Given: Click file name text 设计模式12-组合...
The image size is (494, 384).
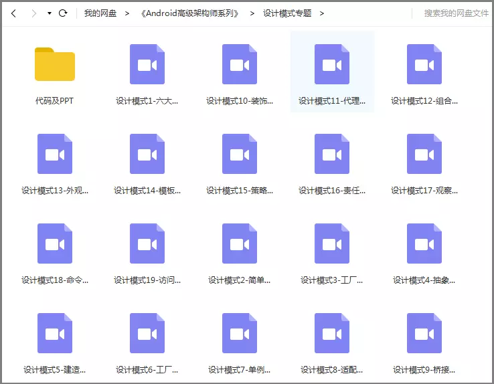Looking at the screenshot, I should (x=424, y=101).
